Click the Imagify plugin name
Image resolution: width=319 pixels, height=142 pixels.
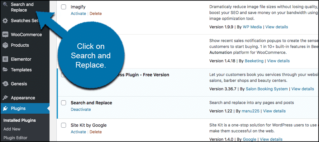[x=78, y=7]
